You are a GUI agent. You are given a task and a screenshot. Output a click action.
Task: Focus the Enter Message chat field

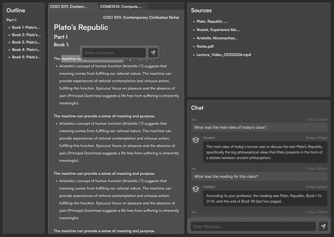[x=253, y=226]
